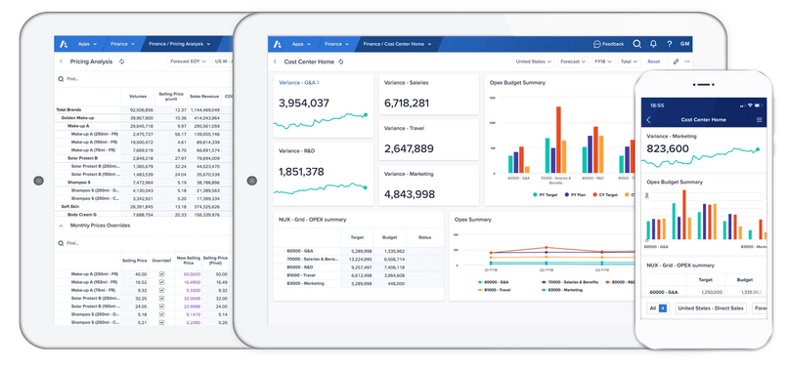Toggle Override checkbox in the 5.21 Shampoo row
Screen dimensions: 788x370
[161, 322]
